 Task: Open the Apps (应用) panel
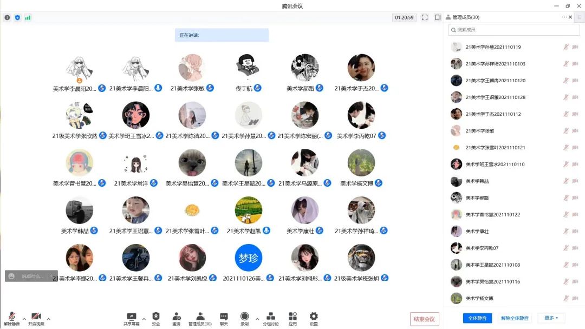(x=292, y=318)
